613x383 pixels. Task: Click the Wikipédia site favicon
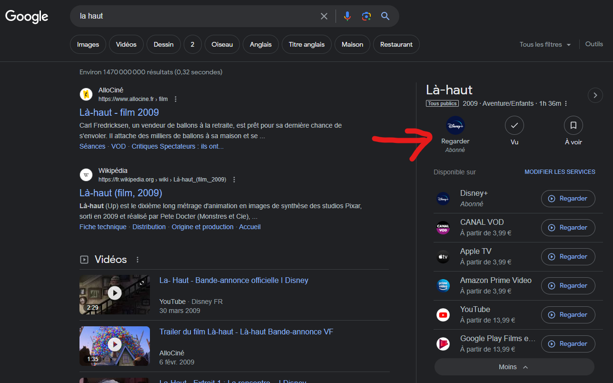pos(86,175)
